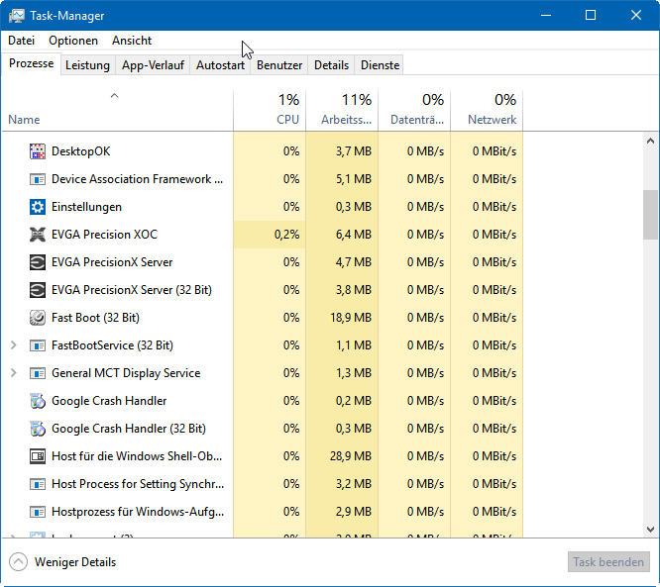Select the Hostprozess für Windows-Aufgaben row
Screen dimensions: 660x587
tap(138, 512)
